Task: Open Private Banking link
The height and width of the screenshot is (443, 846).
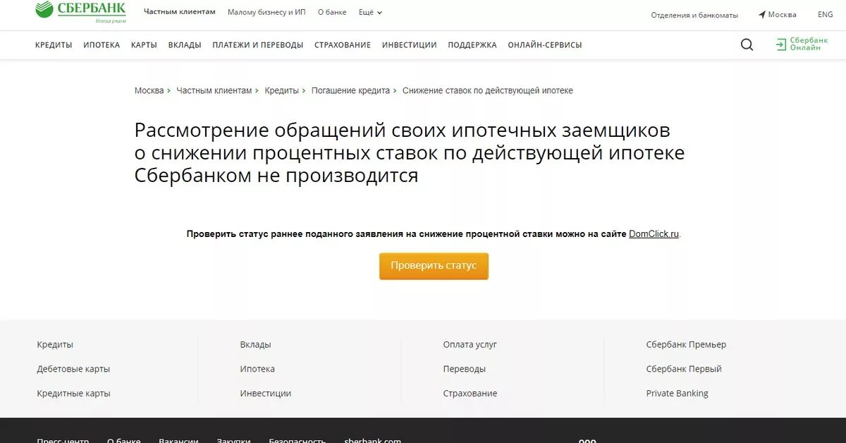Action: tap(678, 394)
